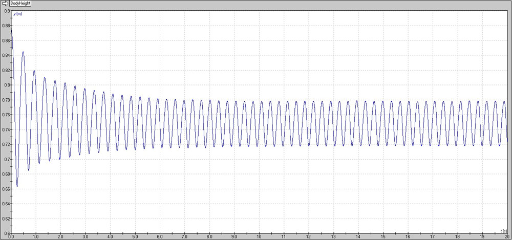The image size is (512, 240).
Task: Click the 2.0 time axis tick label
Action: 60,236
